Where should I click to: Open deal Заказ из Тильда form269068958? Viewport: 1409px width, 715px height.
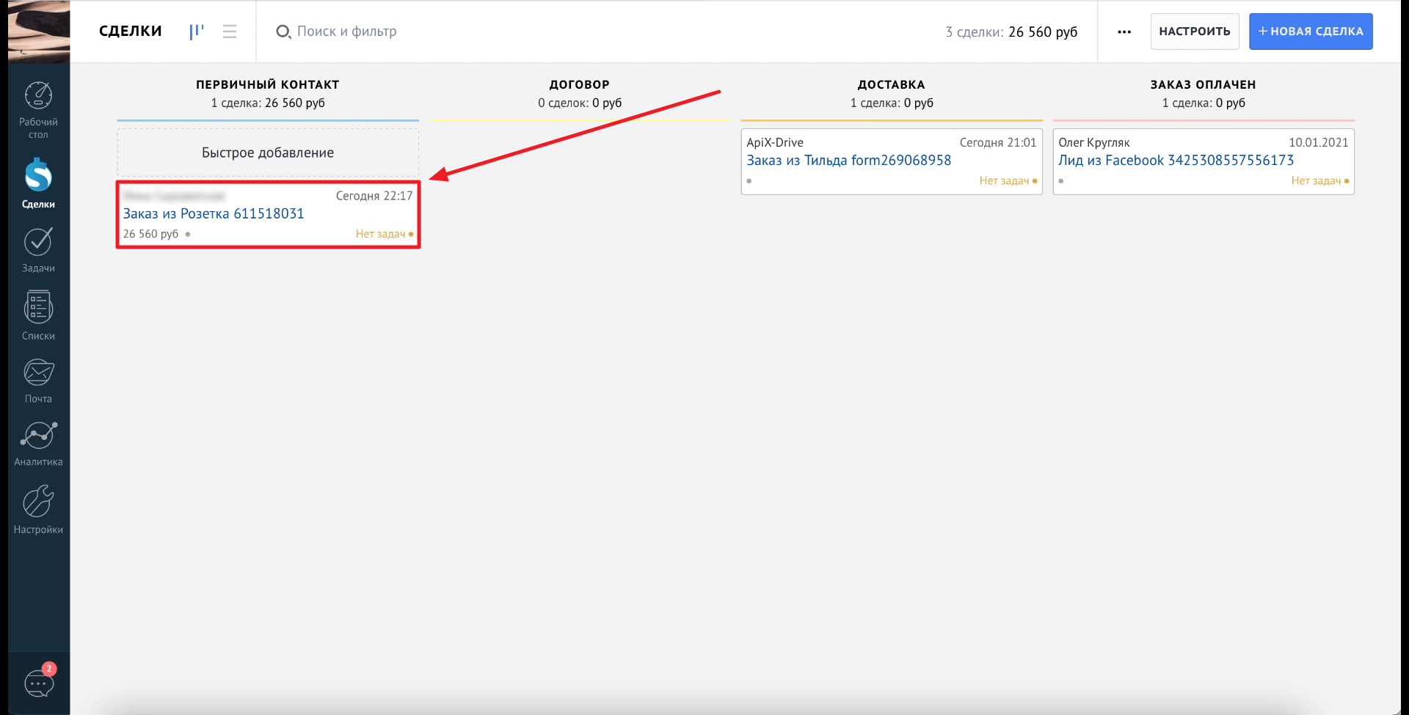point(849,160)
